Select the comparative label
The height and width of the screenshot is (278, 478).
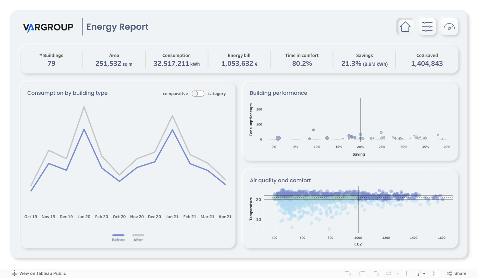tap(175, 94)
